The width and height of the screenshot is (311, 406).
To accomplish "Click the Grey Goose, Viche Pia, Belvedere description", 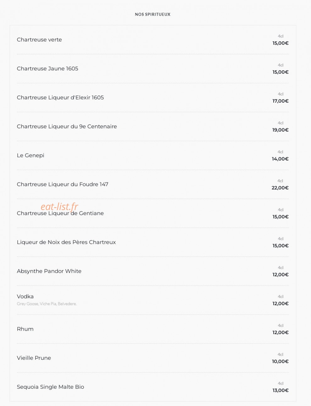I will click(47, 304).
